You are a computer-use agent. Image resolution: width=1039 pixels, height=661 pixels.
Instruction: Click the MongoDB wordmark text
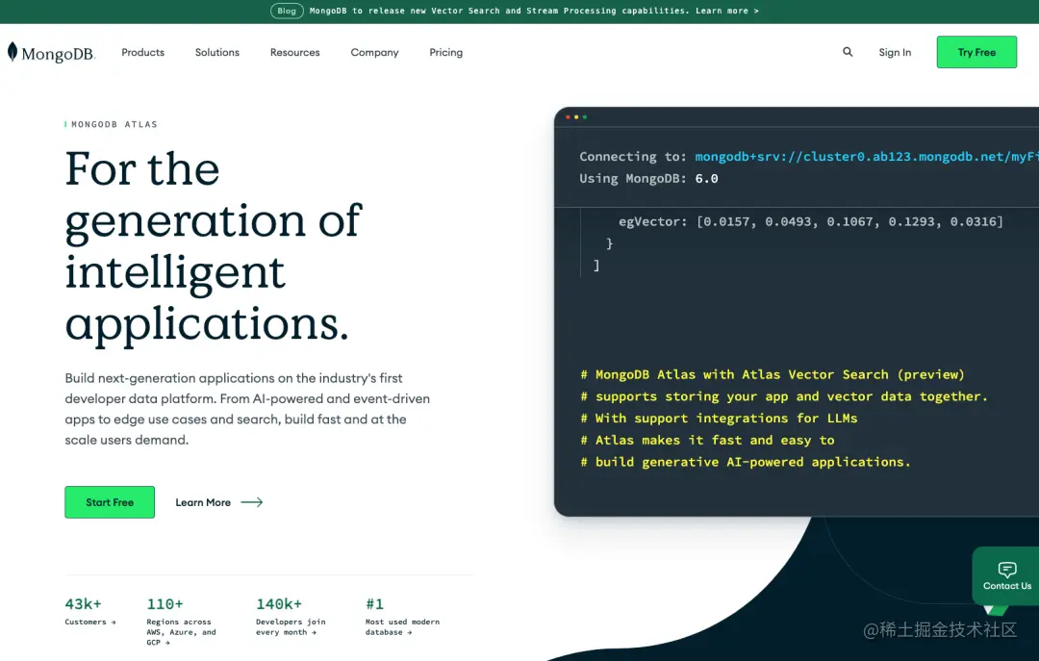coord(58,54)
